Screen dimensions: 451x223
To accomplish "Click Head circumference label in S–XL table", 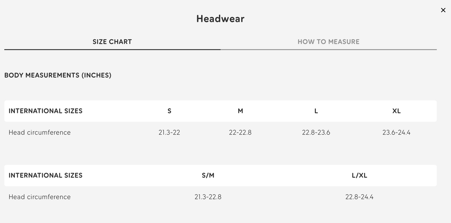I will (x=40, y=132).
